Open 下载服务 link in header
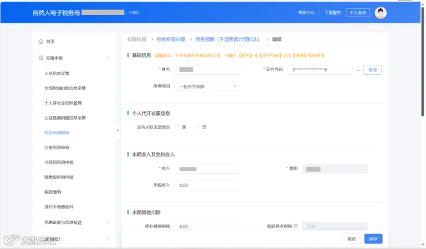The image size is (426, 249). click(333, 13)
